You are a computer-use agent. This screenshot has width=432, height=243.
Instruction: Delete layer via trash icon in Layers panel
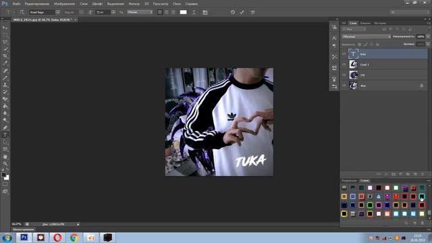pos(423,174)
